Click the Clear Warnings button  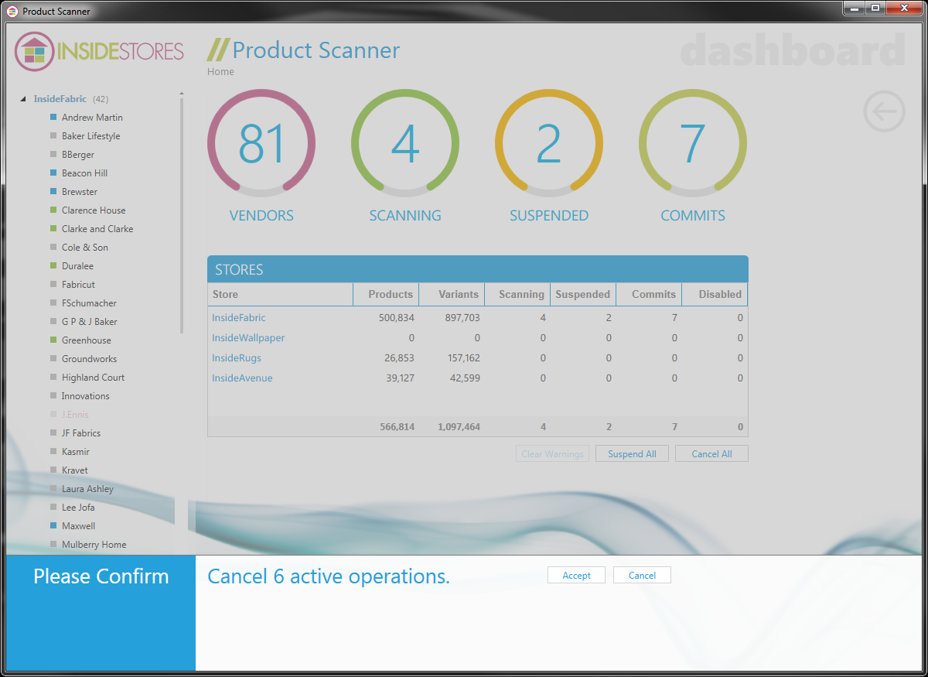[552, 454]
